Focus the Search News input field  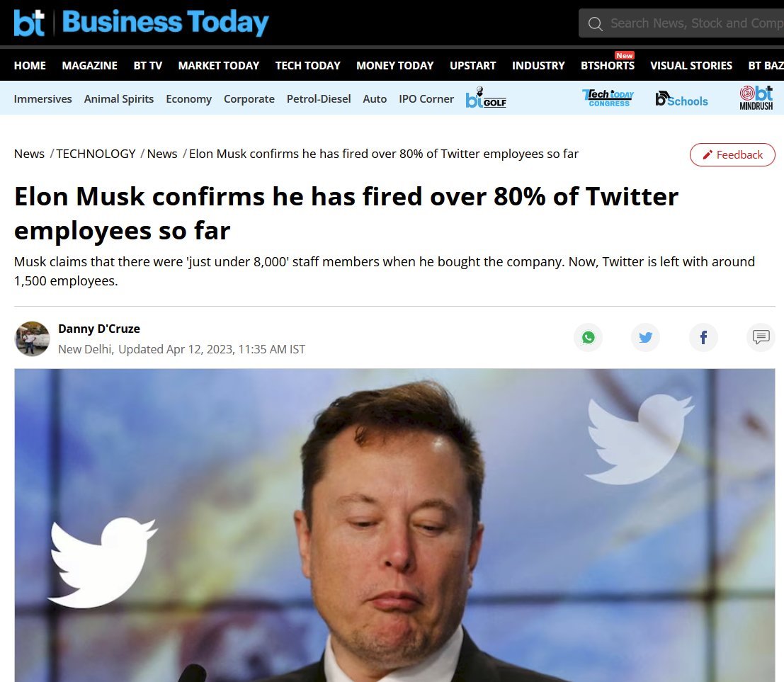pyautogui.click(x=695, y=23)
